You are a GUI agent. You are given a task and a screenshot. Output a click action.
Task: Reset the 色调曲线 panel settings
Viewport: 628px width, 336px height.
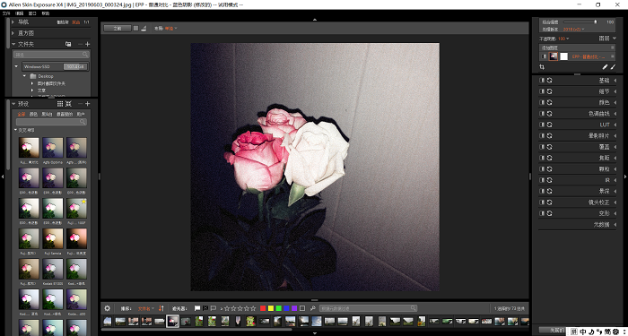point(549,114)
